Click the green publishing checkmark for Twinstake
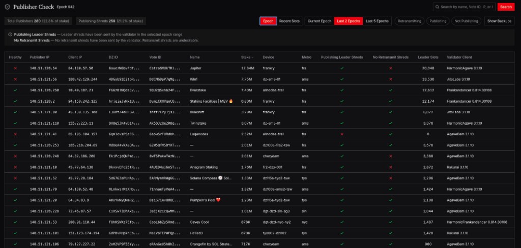The height and width of the screenshot is (248, 521). (341, 122)
